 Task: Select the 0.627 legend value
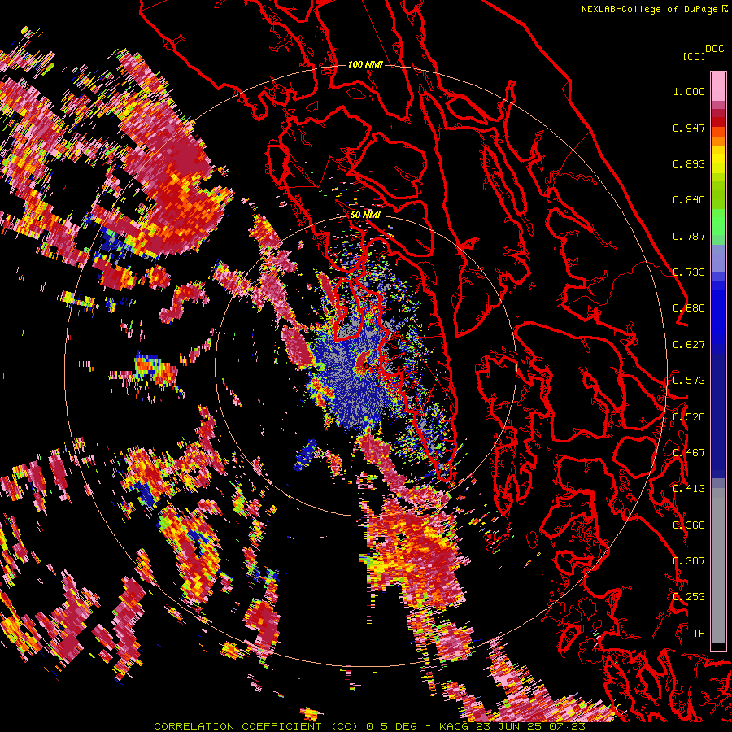(x=689, y=345)
